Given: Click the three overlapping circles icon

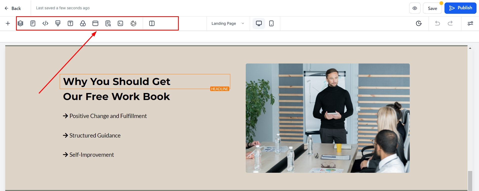Looking at the screenshot, I should click(83, 23).
